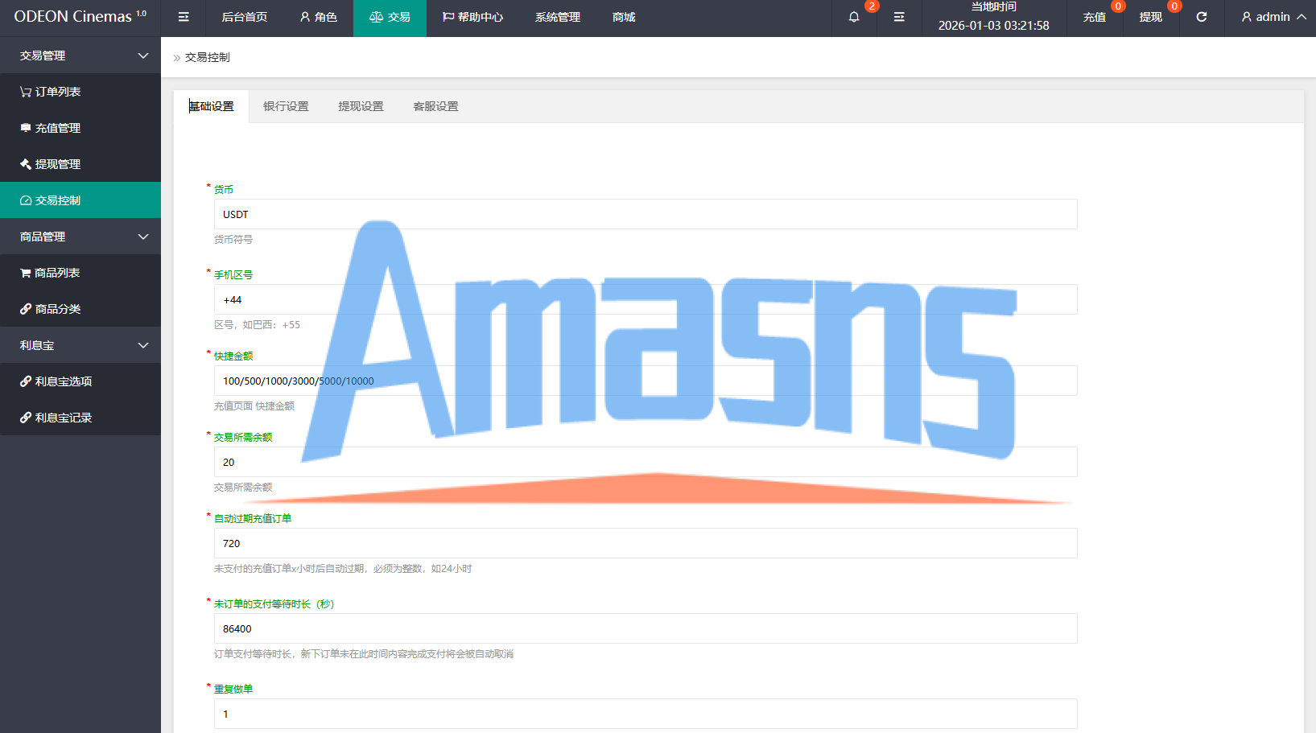This screenshot has width=1316, height=733.
Task: Open 充值 notifications in header
Action: [x=1095, y=17]
